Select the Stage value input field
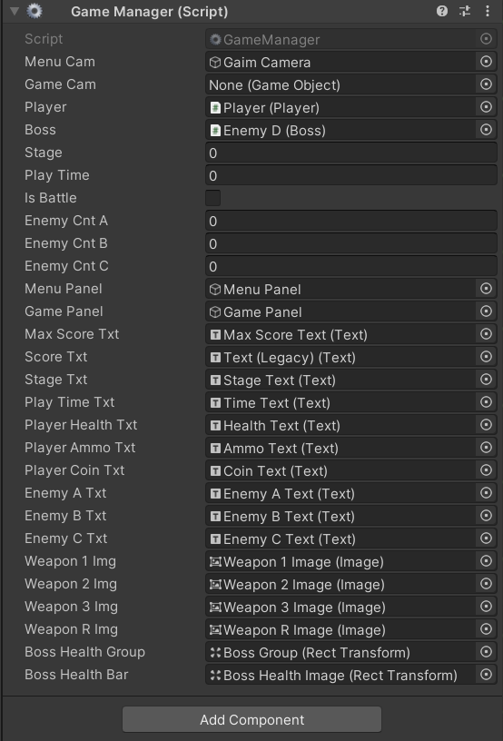503x741 pixels. [350, 153]
